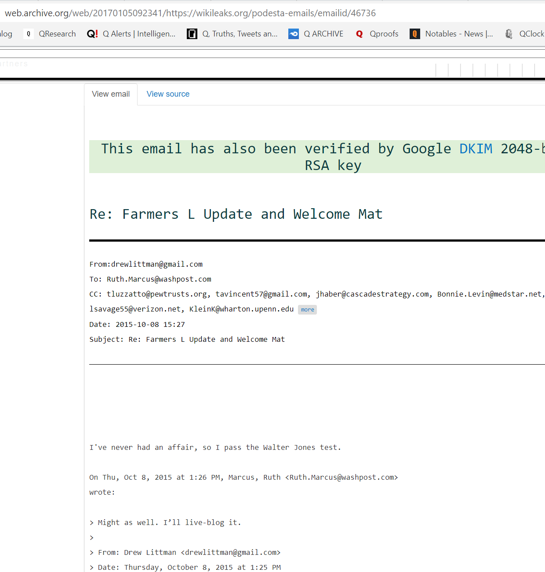
Task: Open the QResearch bookmark
Action: [x=50, y=34]
